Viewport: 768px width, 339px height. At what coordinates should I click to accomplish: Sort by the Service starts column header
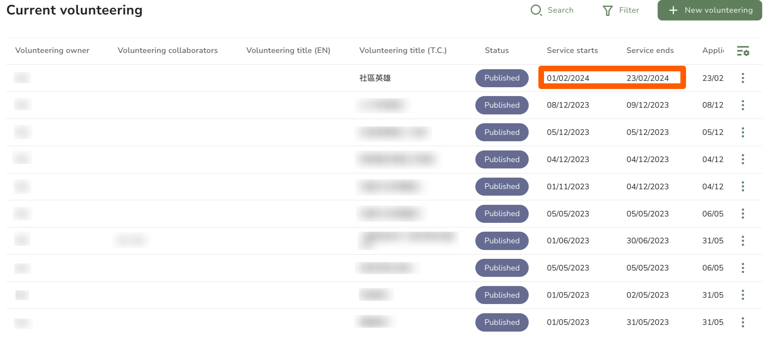coord(572,50)
